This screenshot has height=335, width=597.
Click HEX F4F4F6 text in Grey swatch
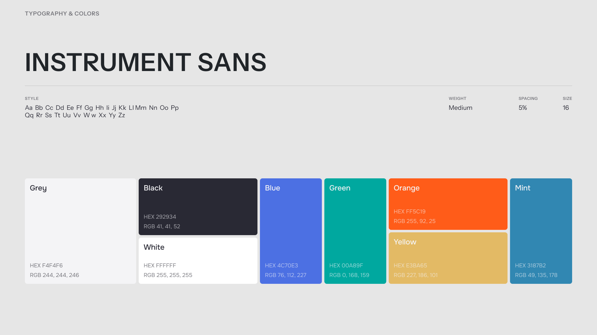[46, 266]
